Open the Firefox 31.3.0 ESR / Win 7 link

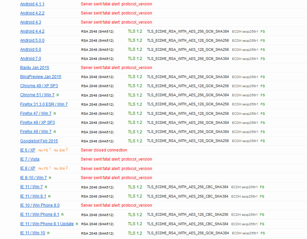tap(44, 104)
